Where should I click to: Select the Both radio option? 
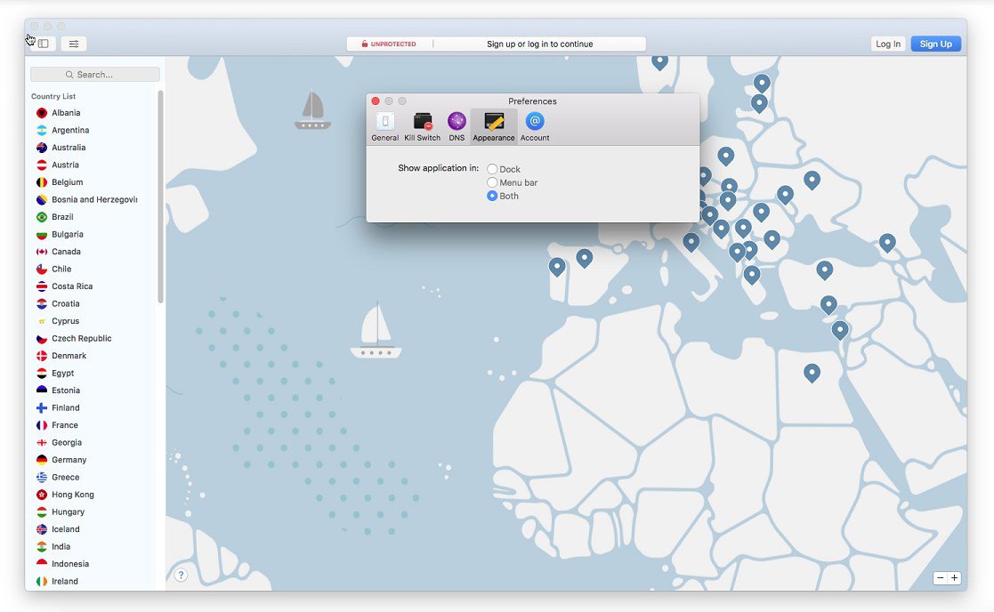point(492,197)
